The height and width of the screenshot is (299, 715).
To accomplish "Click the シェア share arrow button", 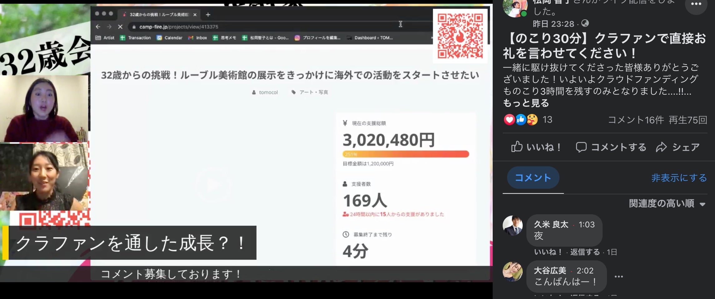I will [678, 147].
